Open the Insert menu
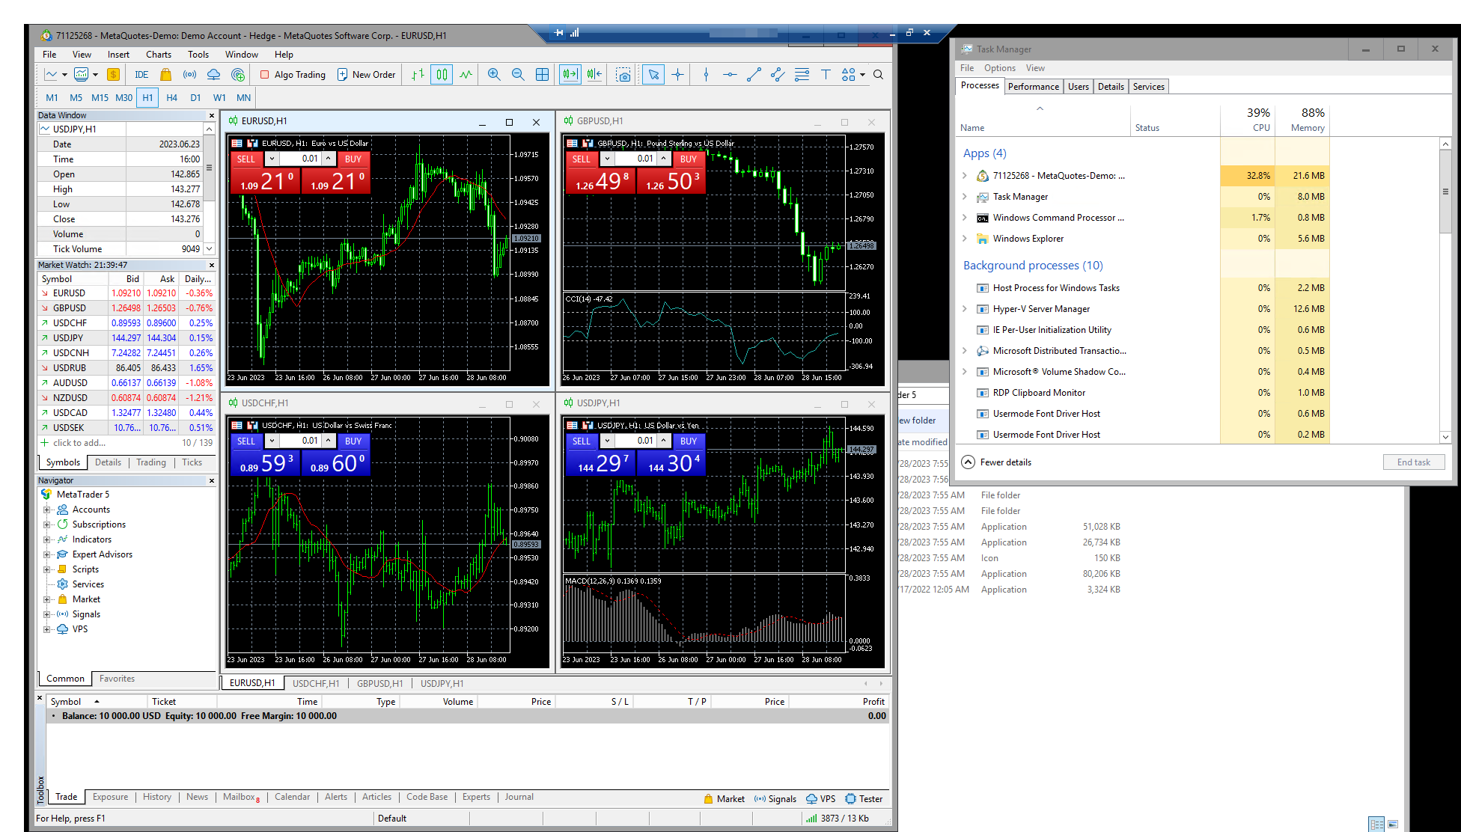Viewport: 1461px width, 832px height. point(118,55)
